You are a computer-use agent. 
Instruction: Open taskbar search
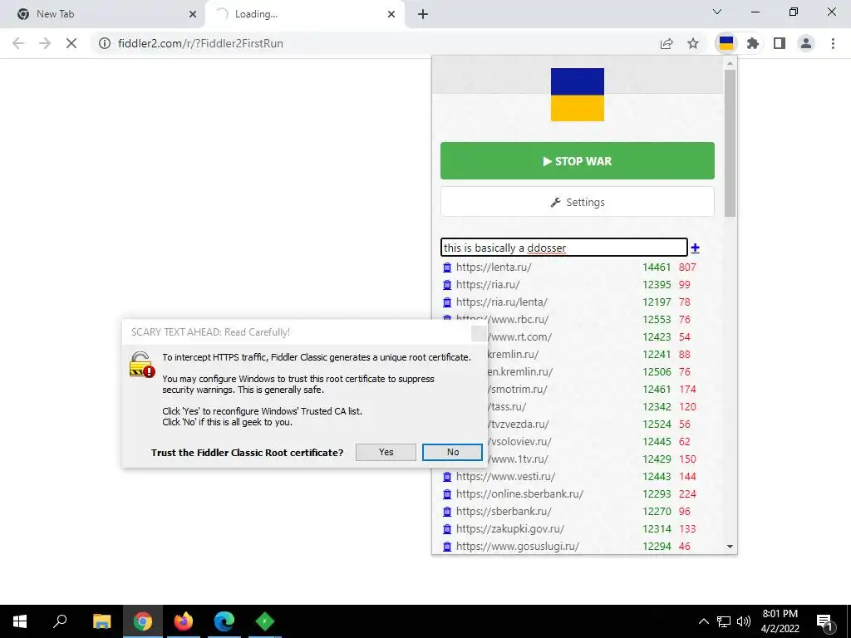pyautogui.click(x=60, y=621)
